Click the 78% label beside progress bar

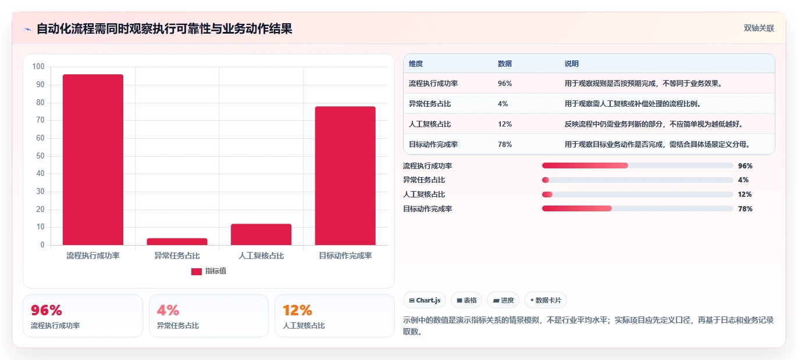pyautogui.click(x=745, y=209)
